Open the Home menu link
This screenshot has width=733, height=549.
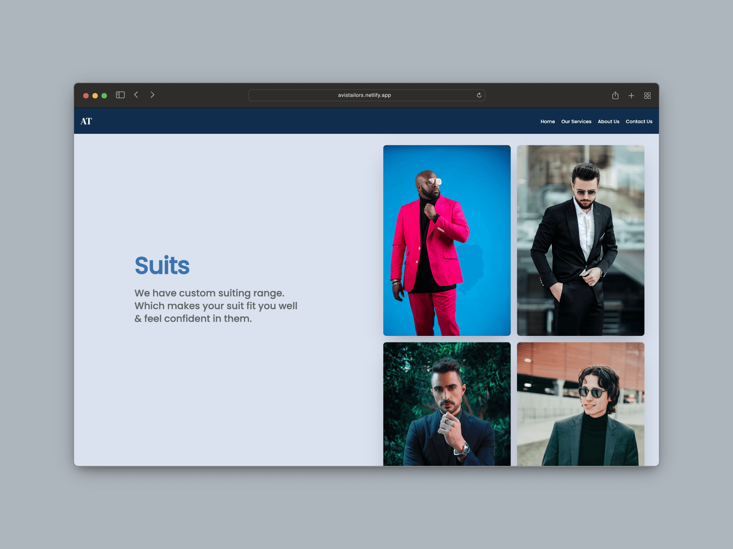tap(547, 122)
